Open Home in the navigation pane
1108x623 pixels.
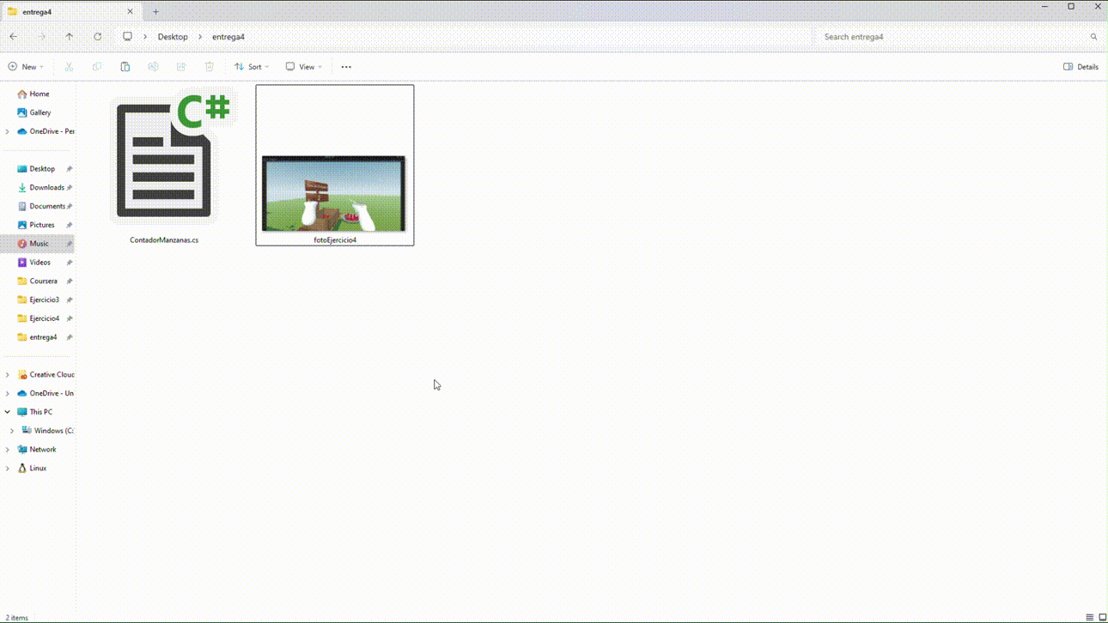point(38,94)
